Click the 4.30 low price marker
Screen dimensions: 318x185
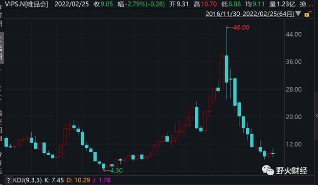click(116, 170)
